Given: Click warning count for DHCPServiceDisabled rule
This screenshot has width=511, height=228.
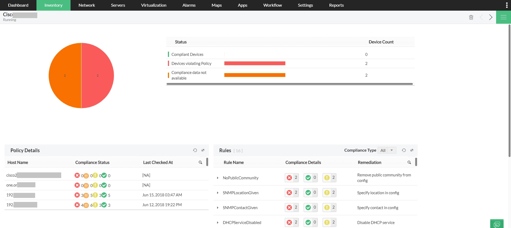Looking at the screenshot, I should 329,222.
